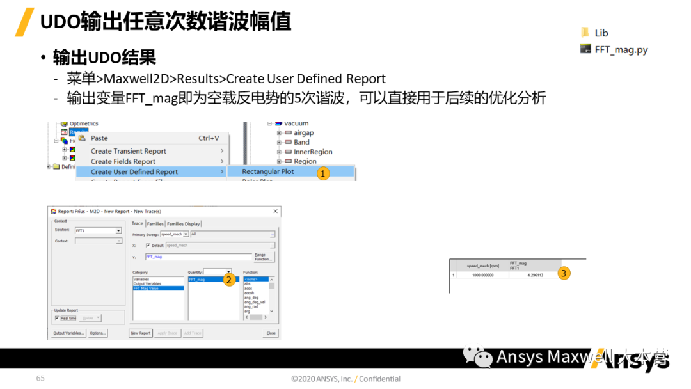691x389 pixels.
Task: Open the Context dropdown in Report dialog
Action: (x=118, y=241)
